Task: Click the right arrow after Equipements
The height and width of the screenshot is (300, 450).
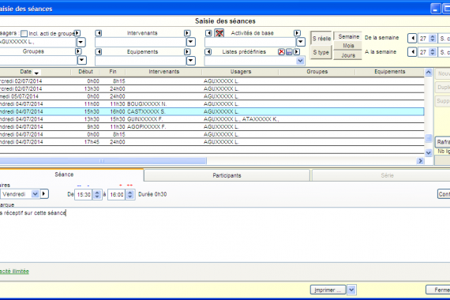Action: tap(187, 51)
